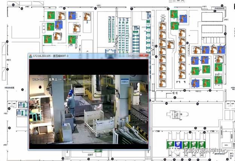Click the bottom-left blue robot in the far-right cluster
Screen dimensions: 235x161
(x=195, y=83)
